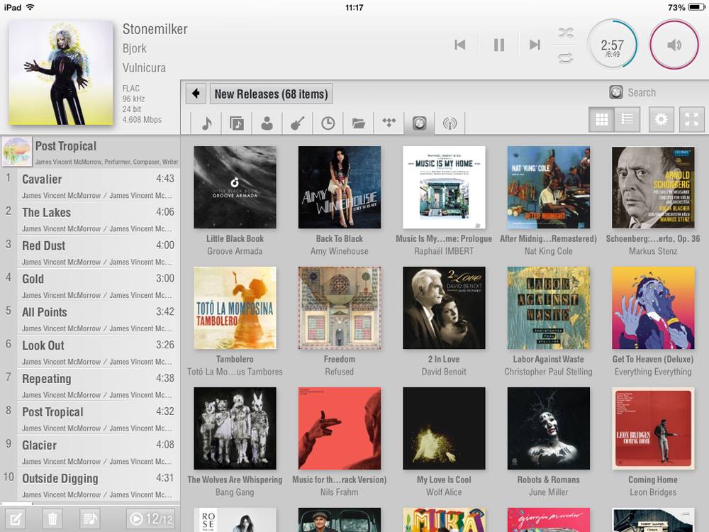The height and width of the screenshot is (532, 709).
Task: Click the New Releases (68 items) header
Action: (272, 94)
